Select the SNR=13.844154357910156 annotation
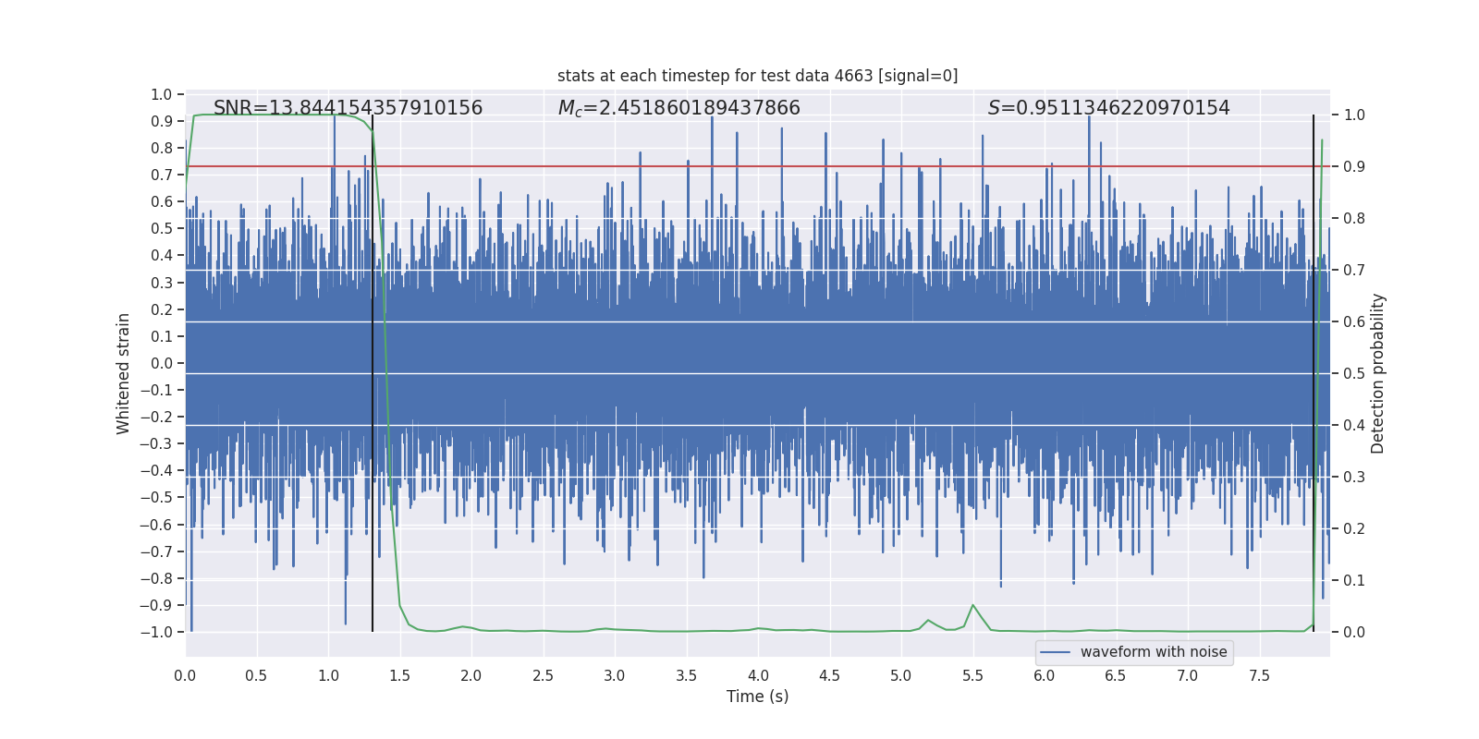The image size is (1479, 739). coord(348,108)
